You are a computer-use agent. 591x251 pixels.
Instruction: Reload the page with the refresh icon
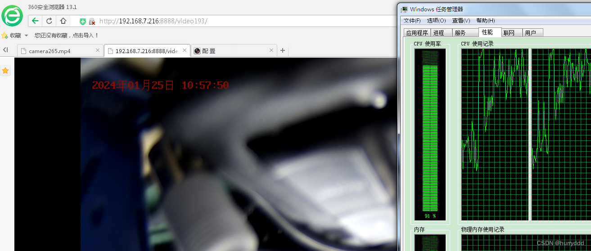50,21
